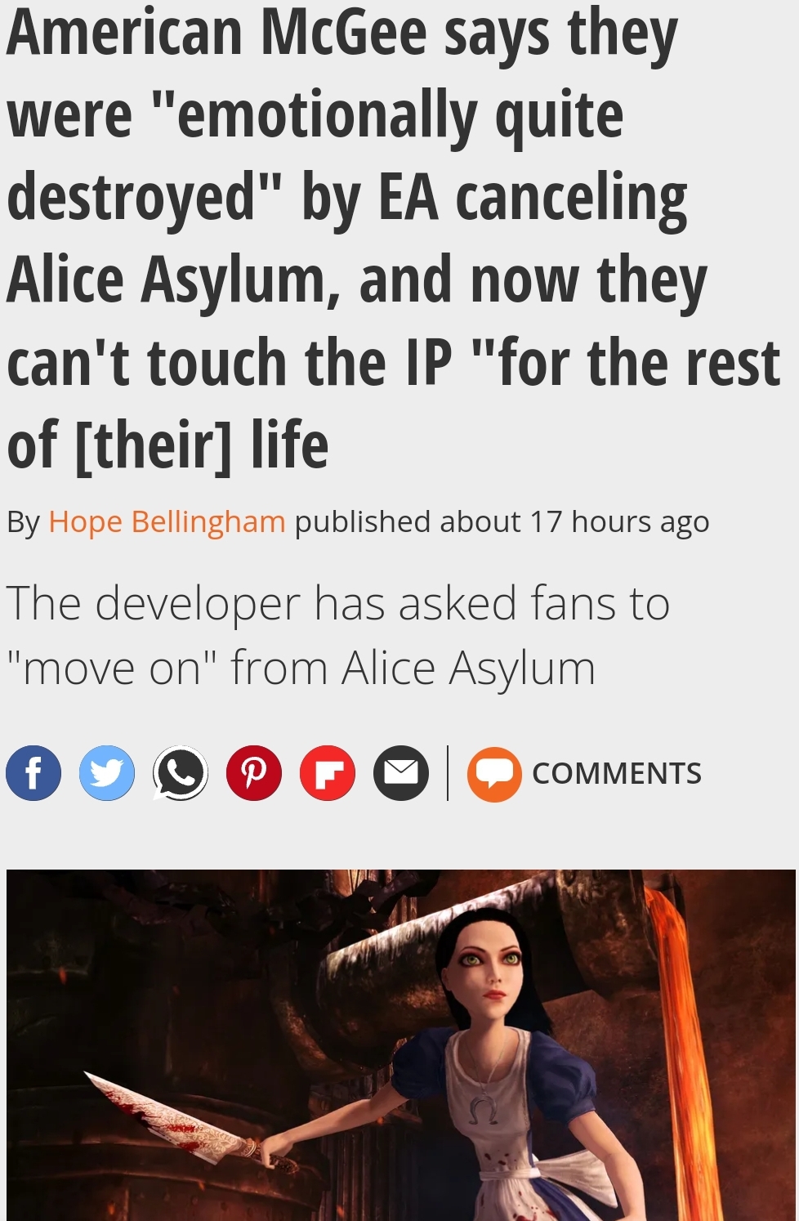Open the orange speech bubble comments icon
Image resolution: width=799 pixels, height=1221 pixels.
[x=494, y=774]
